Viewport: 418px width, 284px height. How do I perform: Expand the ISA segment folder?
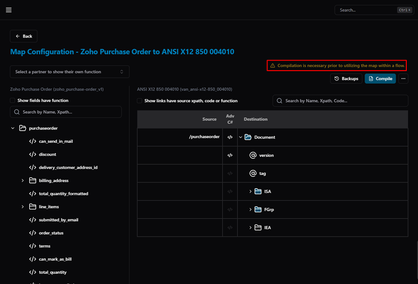250,192
